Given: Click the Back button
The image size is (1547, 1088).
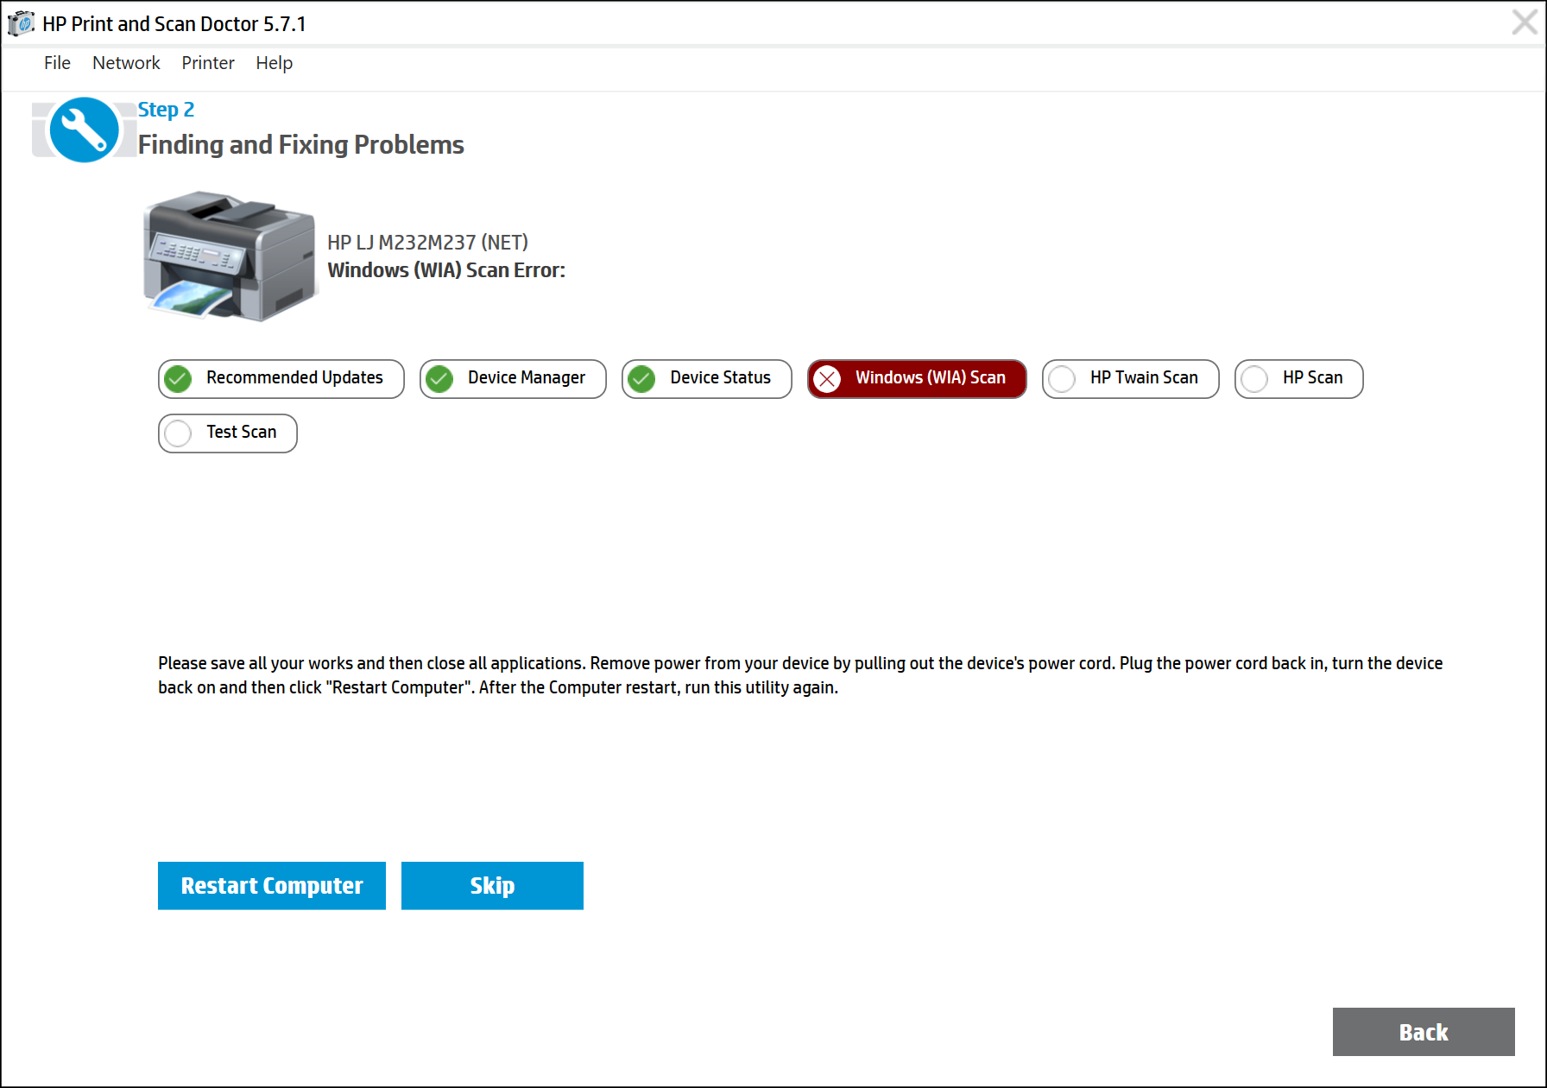Looking at the screenshot, I should (x=1423, y=1031).
